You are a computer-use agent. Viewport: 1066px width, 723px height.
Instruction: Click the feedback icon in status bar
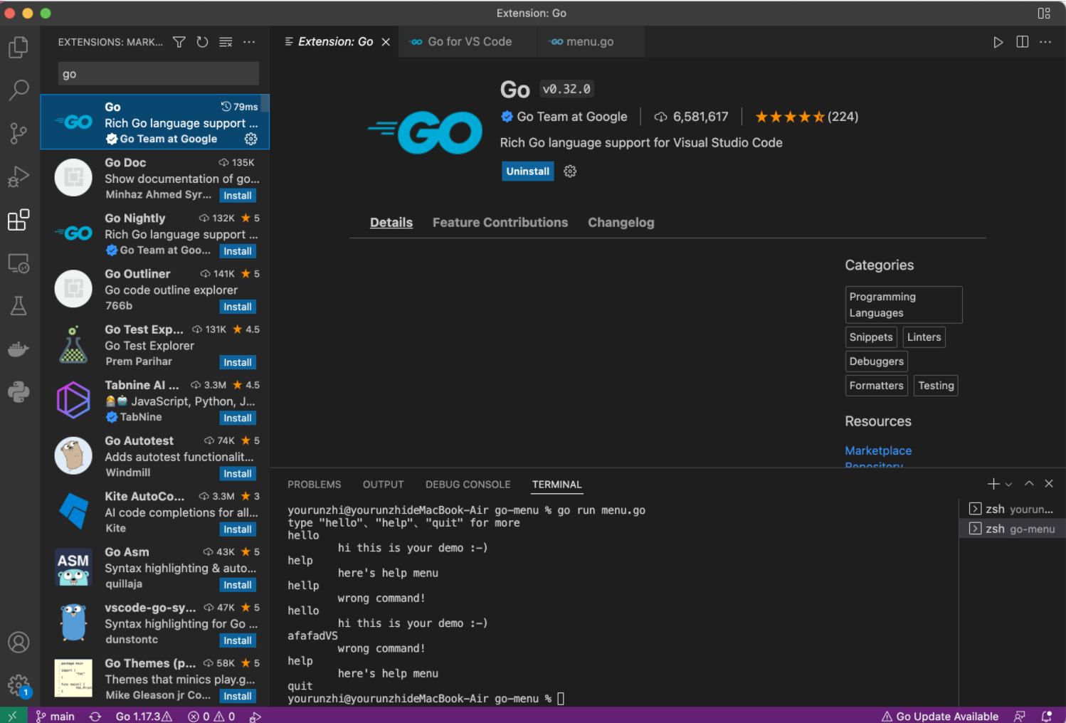point(1020,716)
